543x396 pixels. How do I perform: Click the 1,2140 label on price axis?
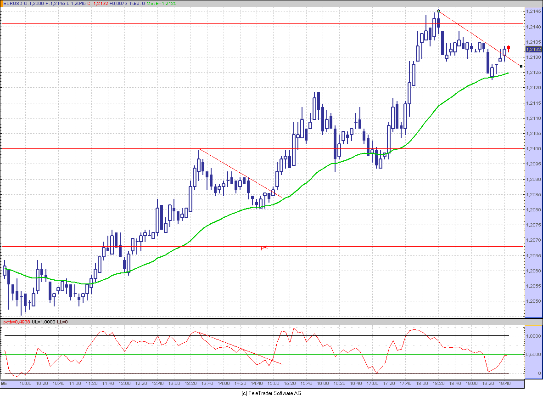533,27
